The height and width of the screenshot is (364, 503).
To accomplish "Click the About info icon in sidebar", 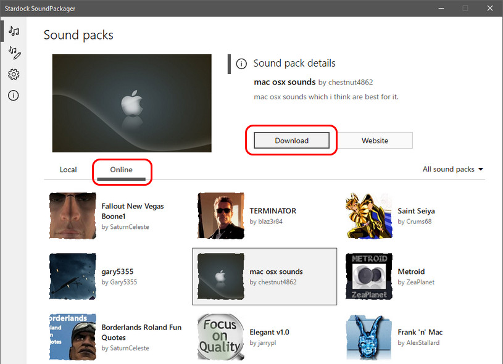I will tap(14, 96).
